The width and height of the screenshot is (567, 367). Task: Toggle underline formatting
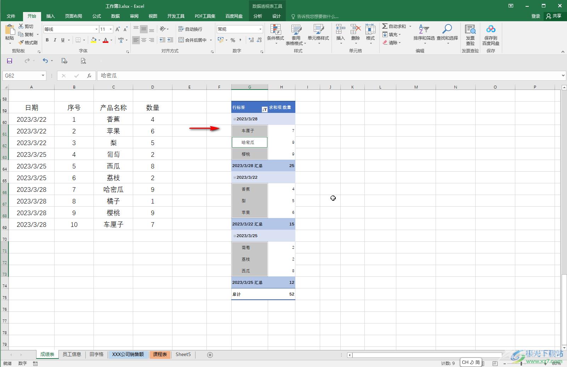click(x=63, y=40)
